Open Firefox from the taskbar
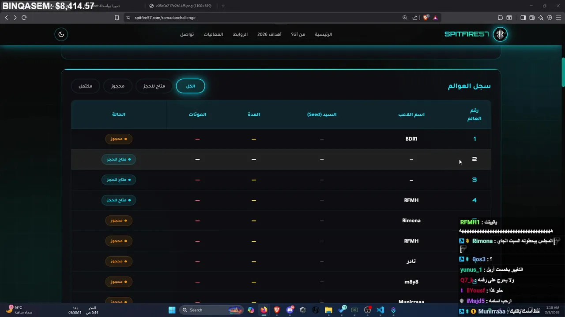This screenshot has width=565, height=317. (264, 310)
